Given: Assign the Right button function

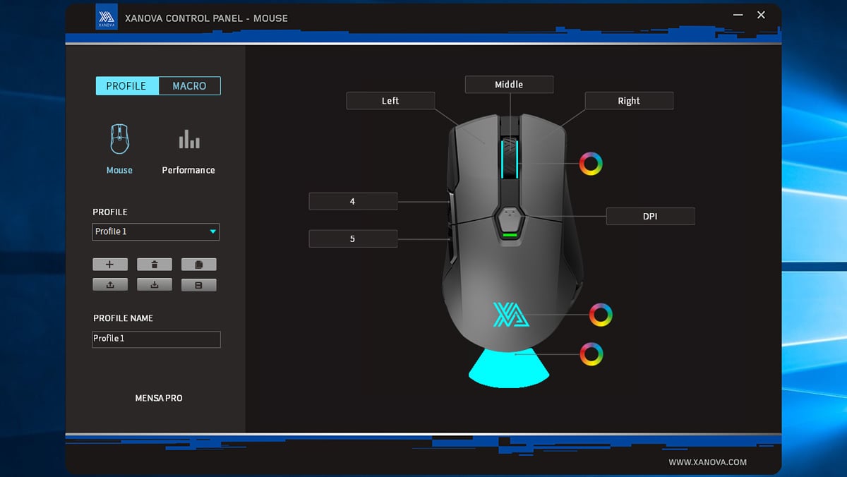Looking at the screenshot, I should tap(629, 101).
